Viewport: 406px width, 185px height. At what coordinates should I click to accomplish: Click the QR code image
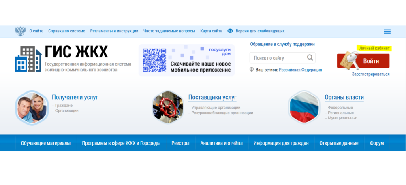(154, 60)
